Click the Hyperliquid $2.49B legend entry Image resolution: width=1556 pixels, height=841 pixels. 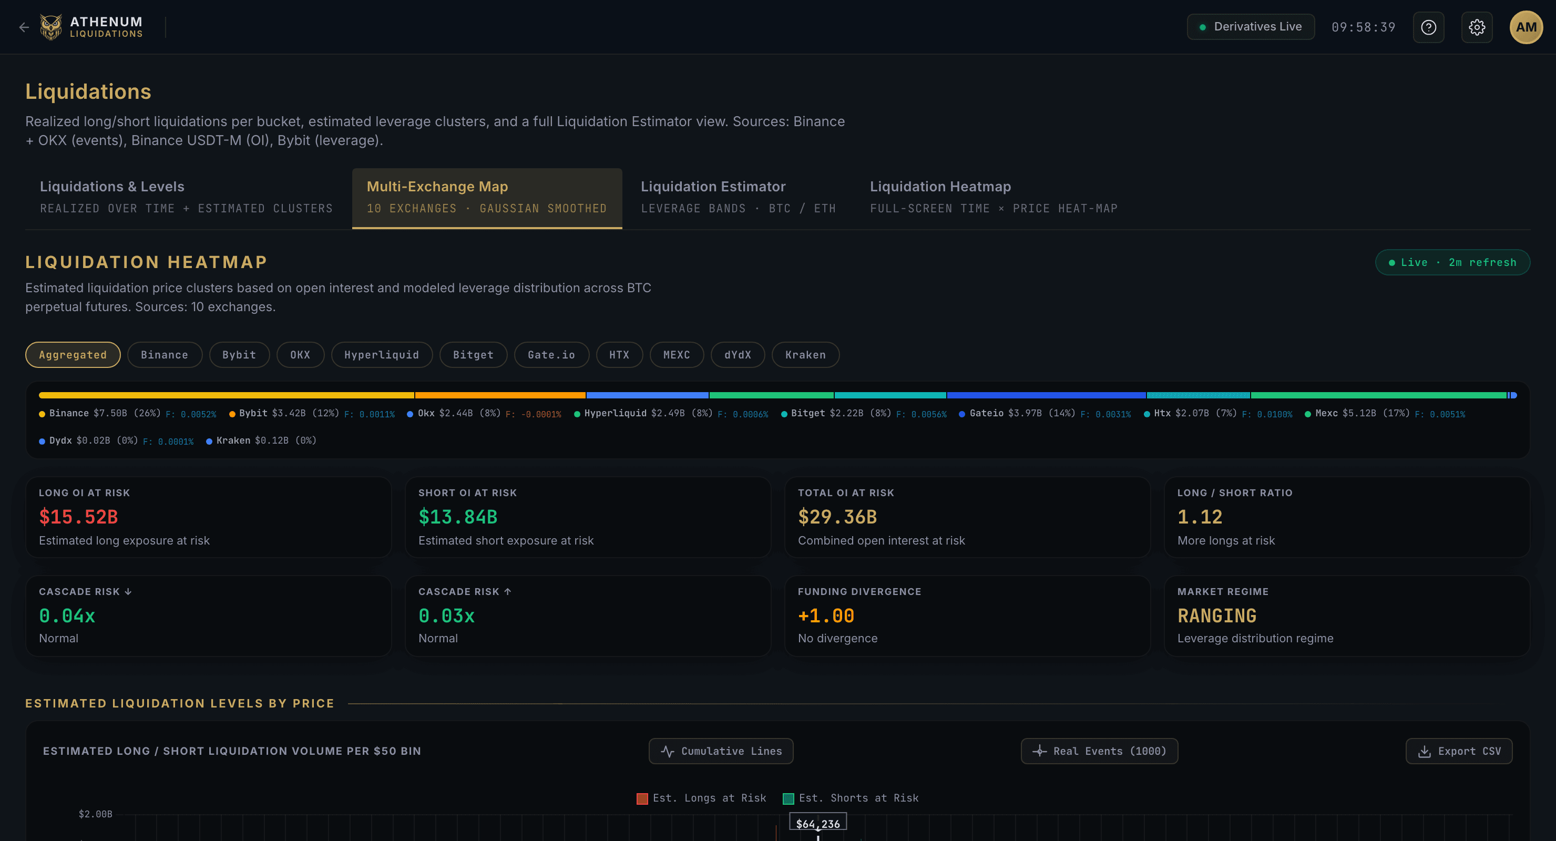[671, 414]
